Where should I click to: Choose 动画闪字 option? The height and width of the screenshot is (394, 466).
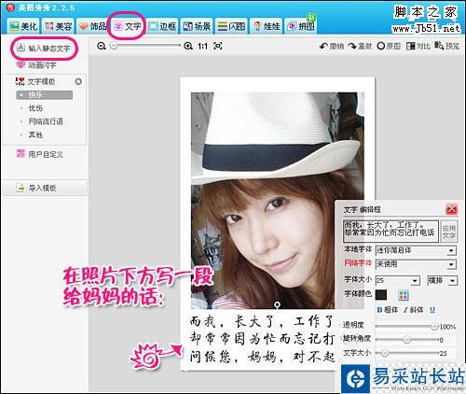pyautogui.click(x=36, y=65)
